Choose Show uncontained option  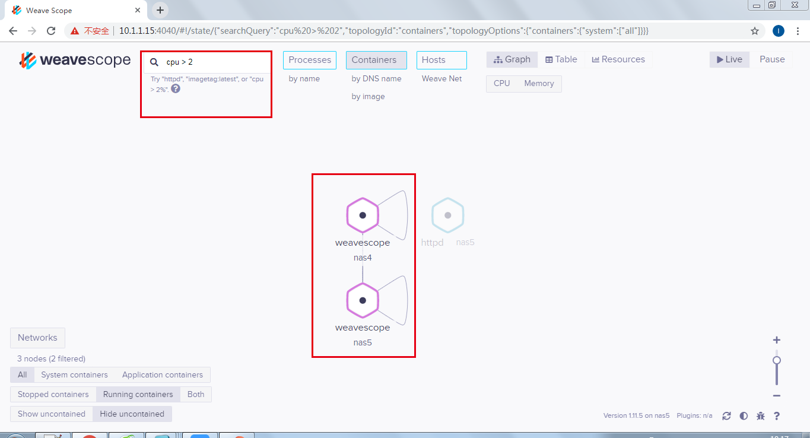(51, 414)
